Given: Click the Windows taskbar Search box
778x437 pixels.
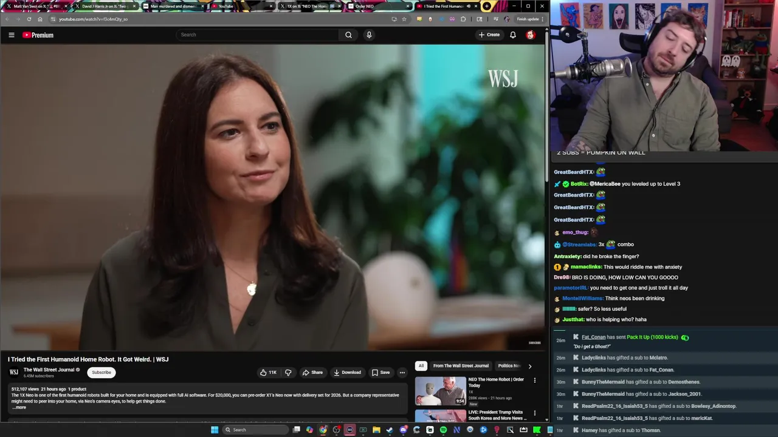Looking at the screenshot, I should tap(254, 430).
